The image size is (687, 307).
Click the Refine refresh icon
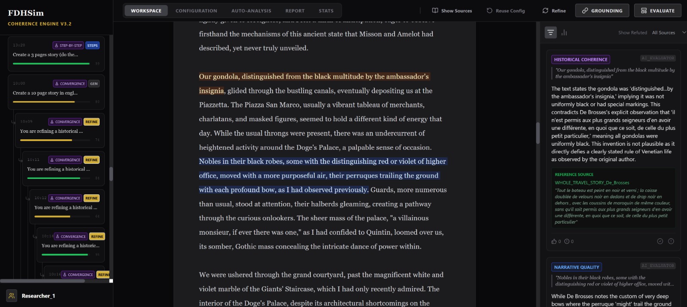[x=545, y=11]
